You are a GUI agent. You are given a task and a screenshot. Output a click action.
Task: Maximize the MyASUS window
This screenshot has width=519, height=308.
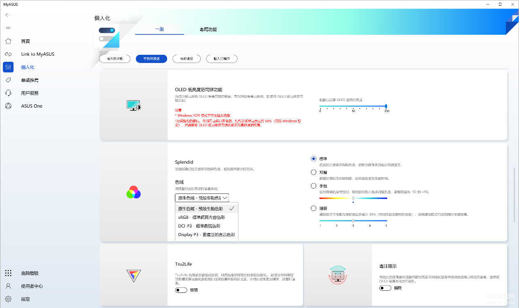pyautogui.click(x=500, y=4)
